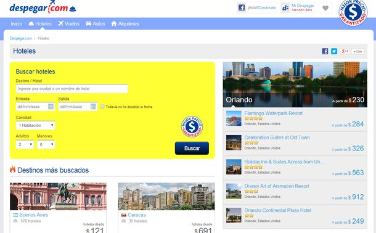Click ¡Hola! Conéctate link
The height and width of the screenshot is (233, 376).
click(261, 7)
